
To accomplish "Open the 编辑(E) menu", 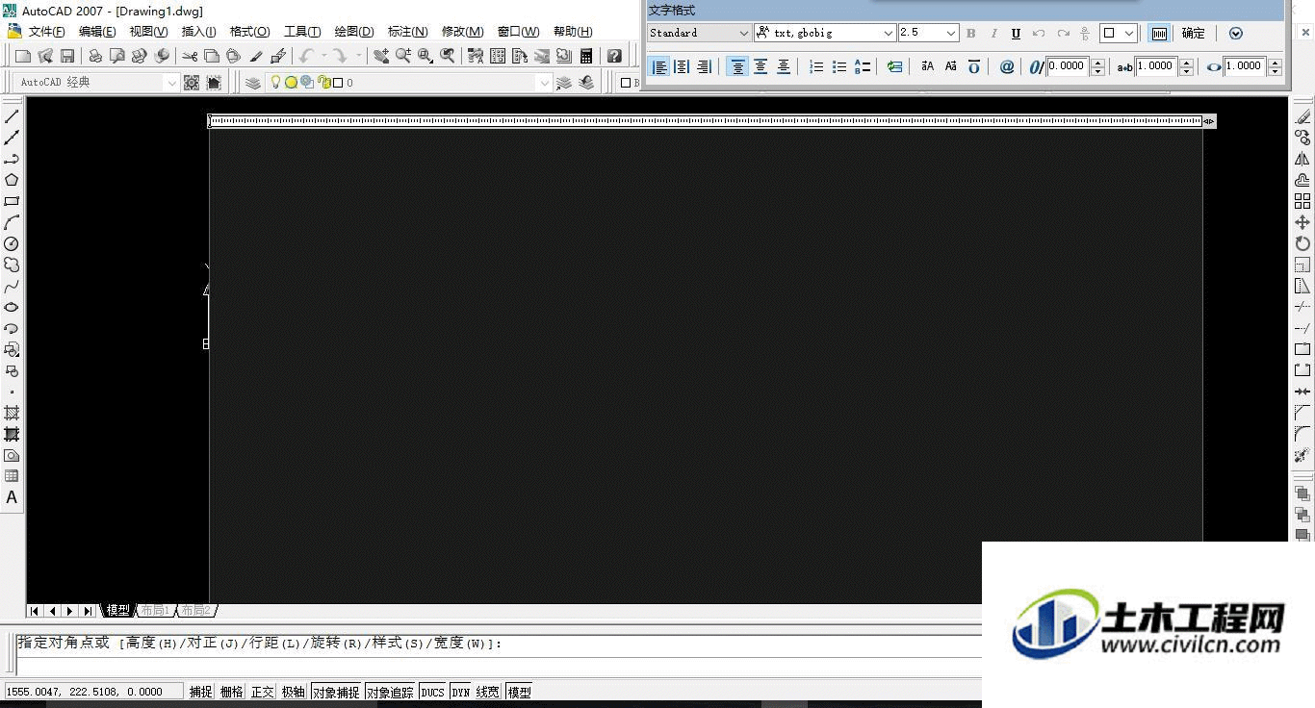I will (x=97, y=32).
